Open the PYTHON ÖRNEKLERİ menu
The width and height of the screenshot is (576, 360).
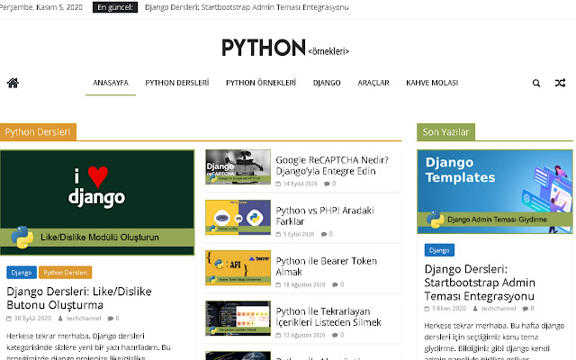[x=261, y=83]
